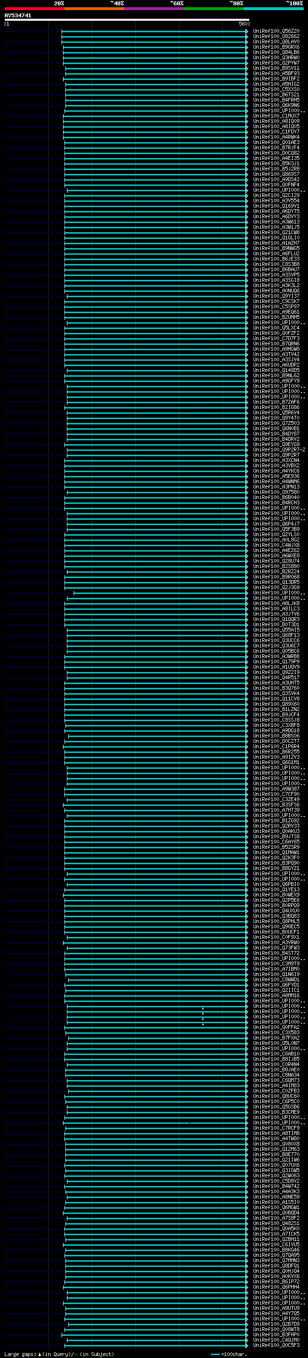Viewport: 308px width, 1358px height.
Task: Select hit UniRef100_O82662
Action: tap(276, 37)
